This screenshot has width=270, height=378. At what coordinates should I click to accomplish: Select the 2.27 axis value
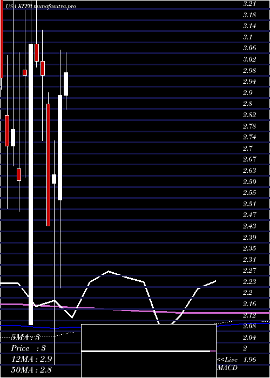249,271
